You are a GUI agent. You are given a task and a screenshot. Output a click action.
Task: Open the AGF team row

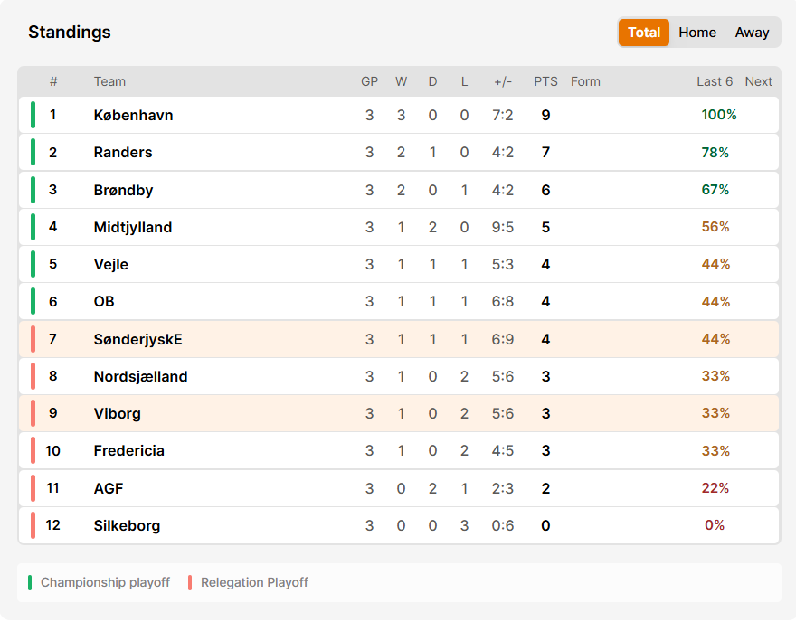click(399, 488)
